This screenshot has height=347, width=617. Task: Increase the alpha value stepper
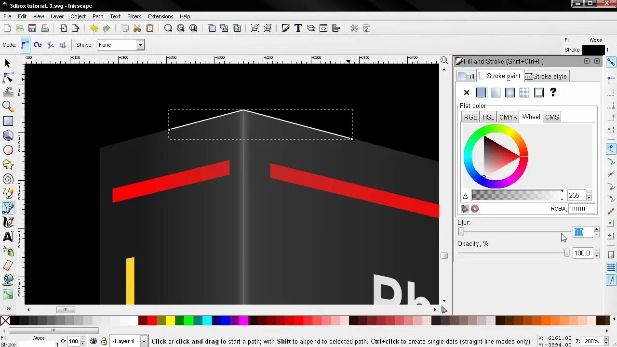pyautogui.click(x=589, y=193)
